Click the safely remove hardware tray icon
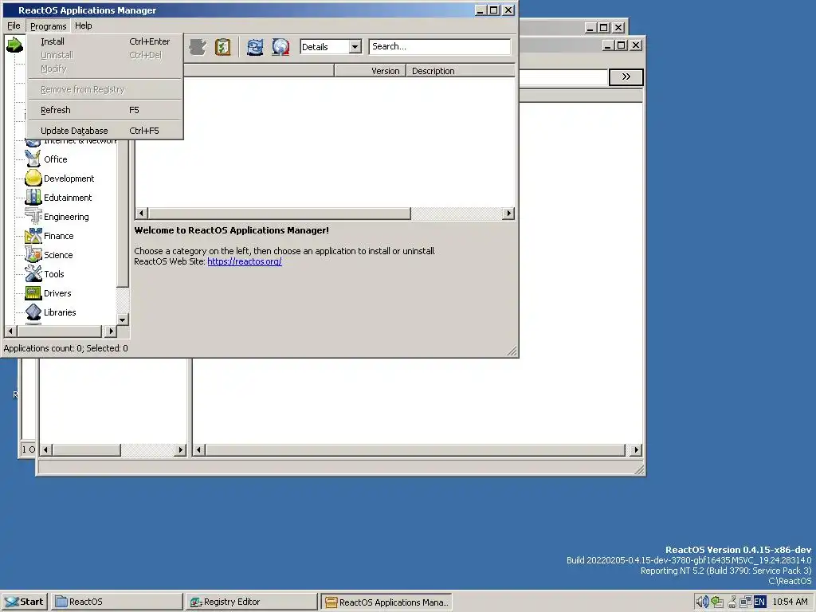816x612 pixels. tap(716, 602)
